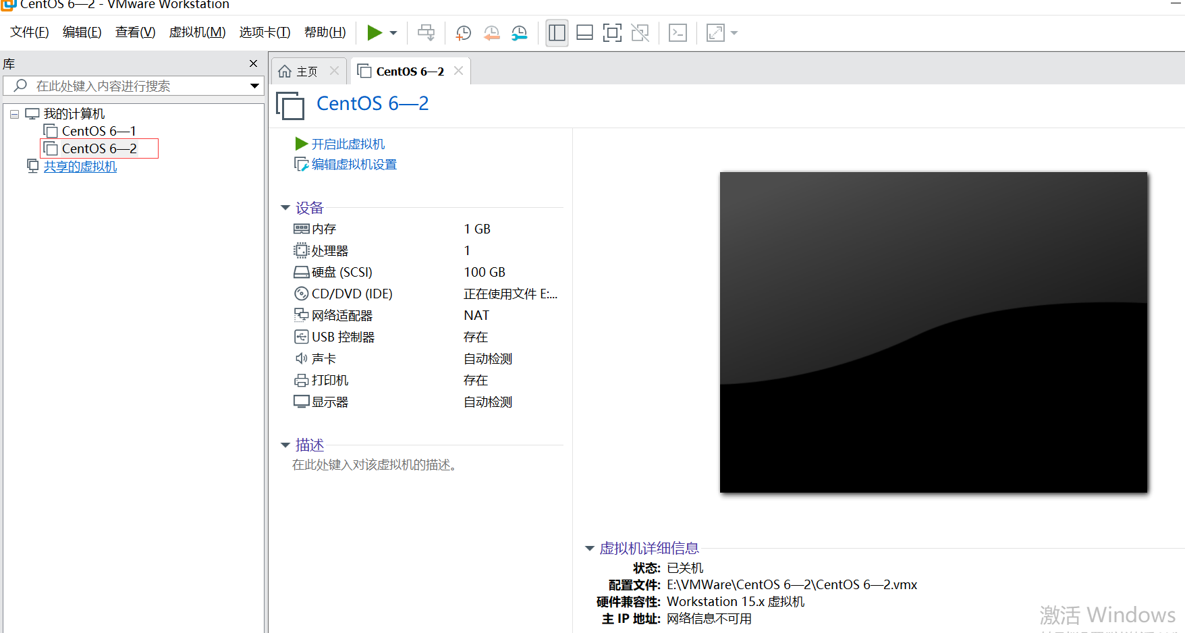
Task: Click the Unity mode toolbar icon
Action: point(640,32)
